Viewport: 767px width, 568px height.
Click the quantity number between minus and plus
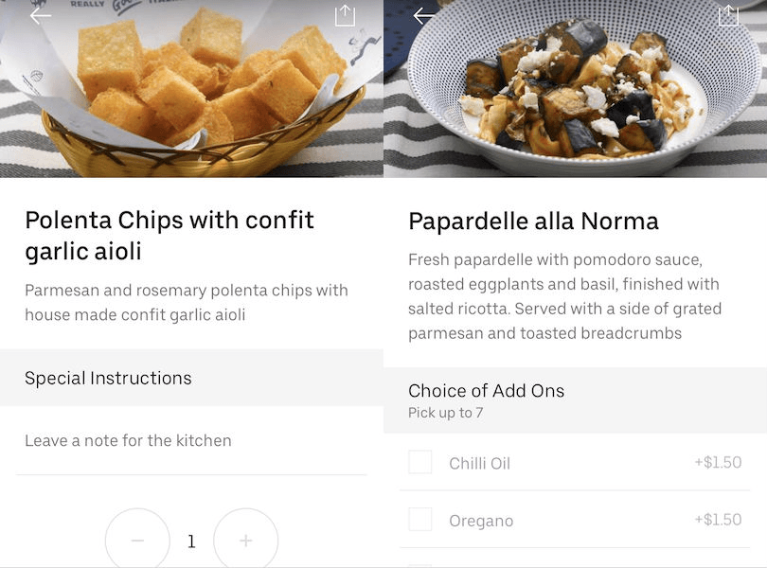tap(191, 541)
